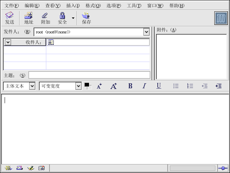Click the decrease font size icon
This screenshot has width=230, height=173.
[99, 86]
